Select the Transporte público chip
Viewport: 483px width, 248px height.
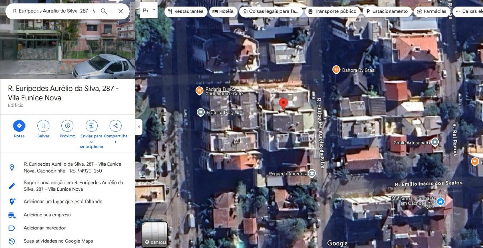(332, 11)
